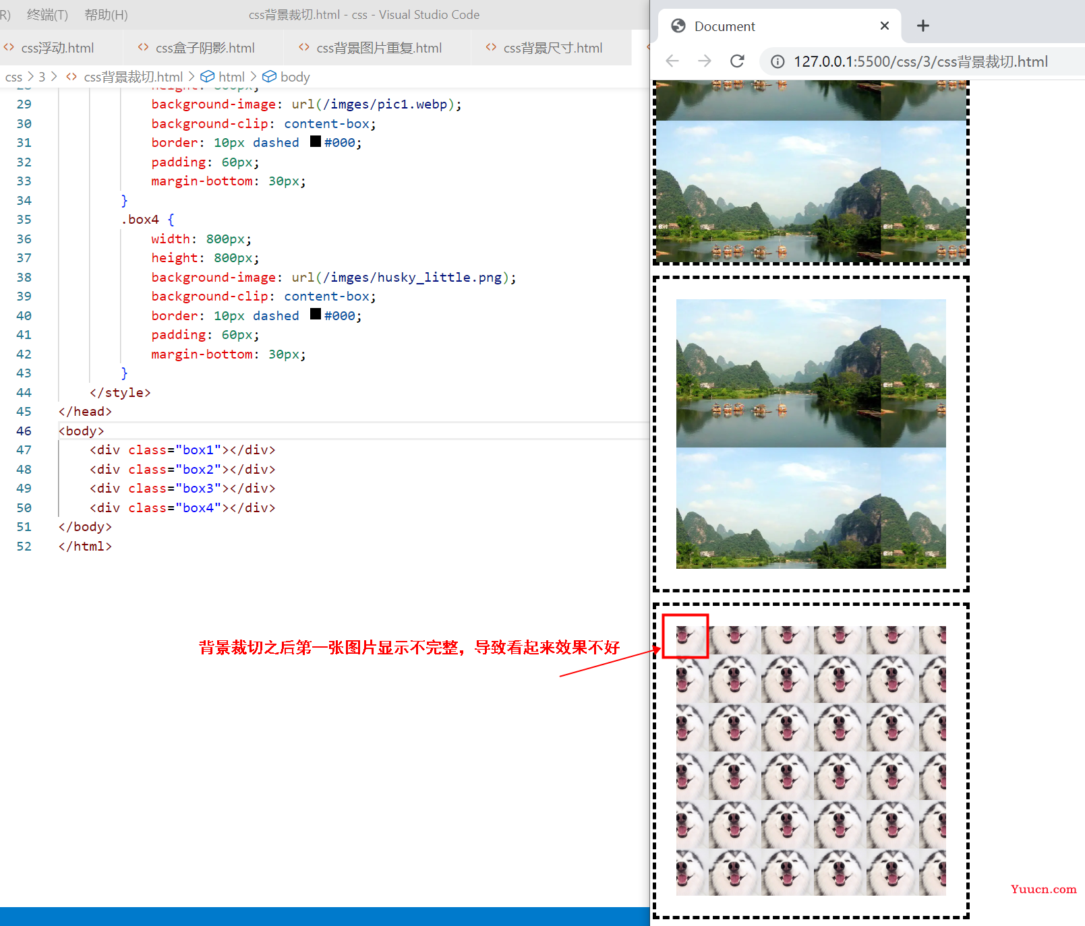This screenshot has width=1085, height=926.
Task: Click closing html tag on line 52
Action: point(85,546)
